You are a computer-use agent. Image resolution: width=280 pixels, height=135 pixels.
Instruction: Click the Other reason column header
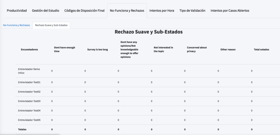click(228, 49)
